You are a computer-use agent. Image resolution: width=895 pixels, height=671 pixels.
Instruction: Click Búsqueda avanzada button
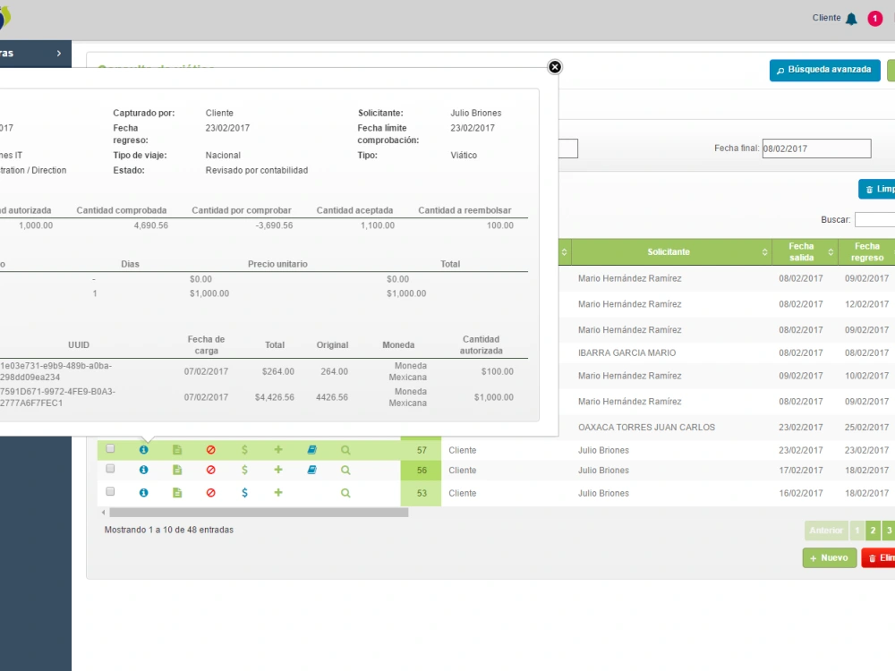824,70
